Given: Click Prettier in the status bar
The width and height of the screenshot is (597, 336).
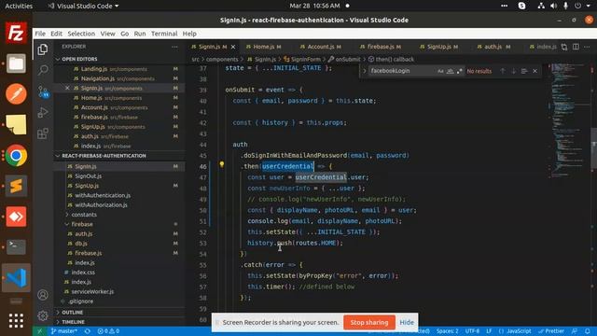Looking at the screenshot, I should pyautogui.click(x=551, y=331).
